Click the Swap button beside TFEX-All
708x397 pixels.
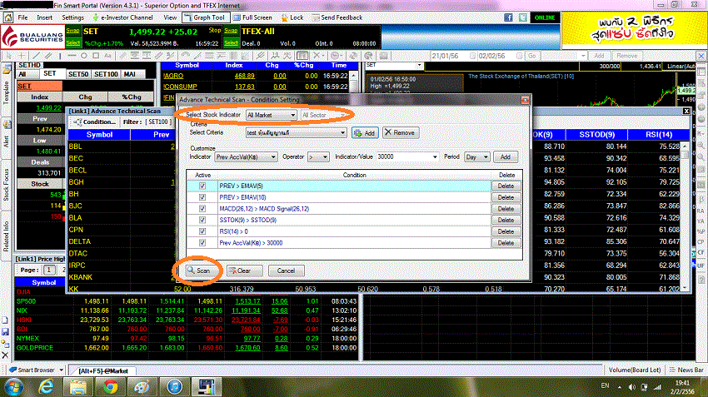coord(231,31)
